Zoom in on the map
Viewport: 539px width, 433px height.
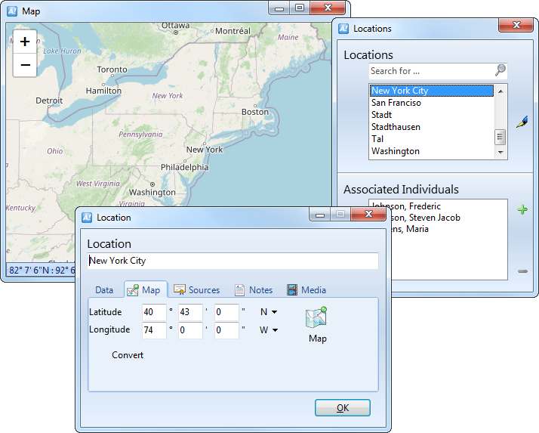click(25, 42)
